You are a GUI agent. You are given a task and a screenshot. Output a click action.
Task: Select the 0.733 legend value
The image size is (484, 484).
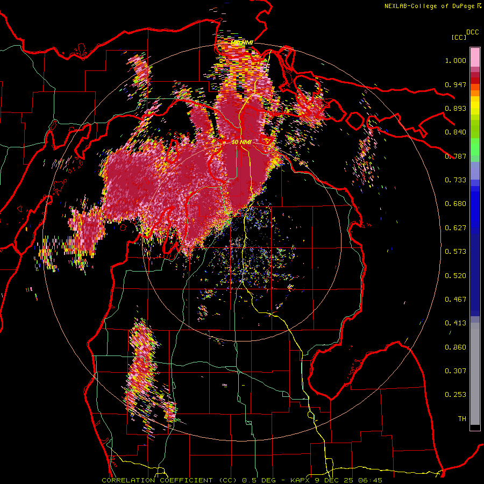point(455,180)
